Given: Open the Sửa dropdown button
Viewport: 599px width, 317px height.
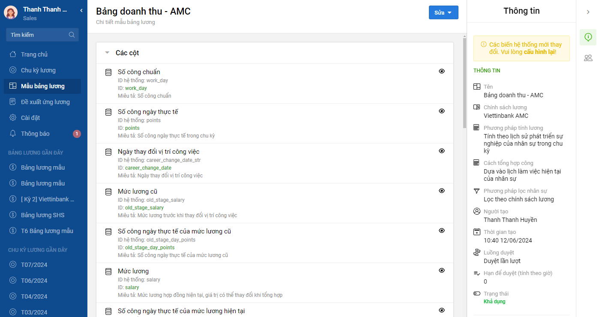Looking at the screenshot, I should pos(443,12).
